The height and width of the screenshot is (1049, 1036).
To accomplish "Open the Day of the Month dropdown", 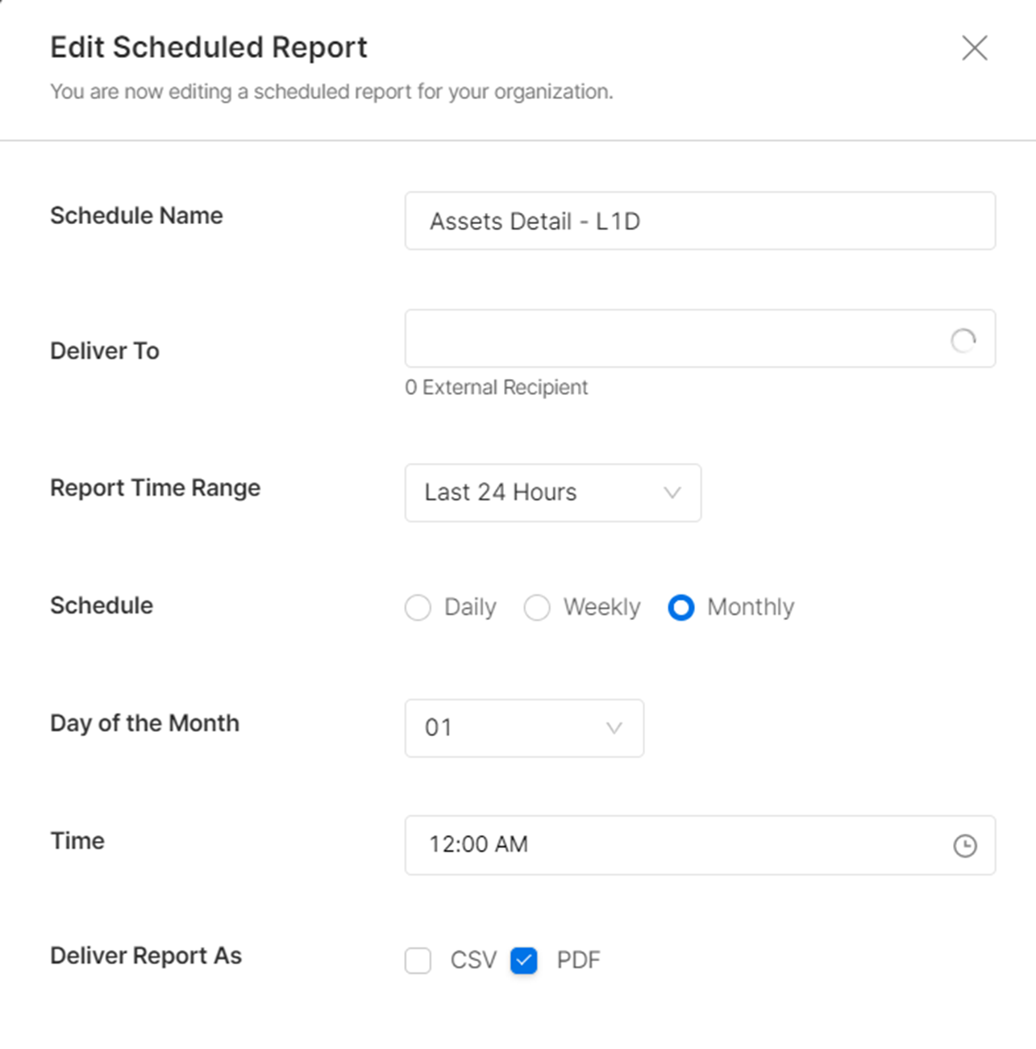I will [523, 728].
